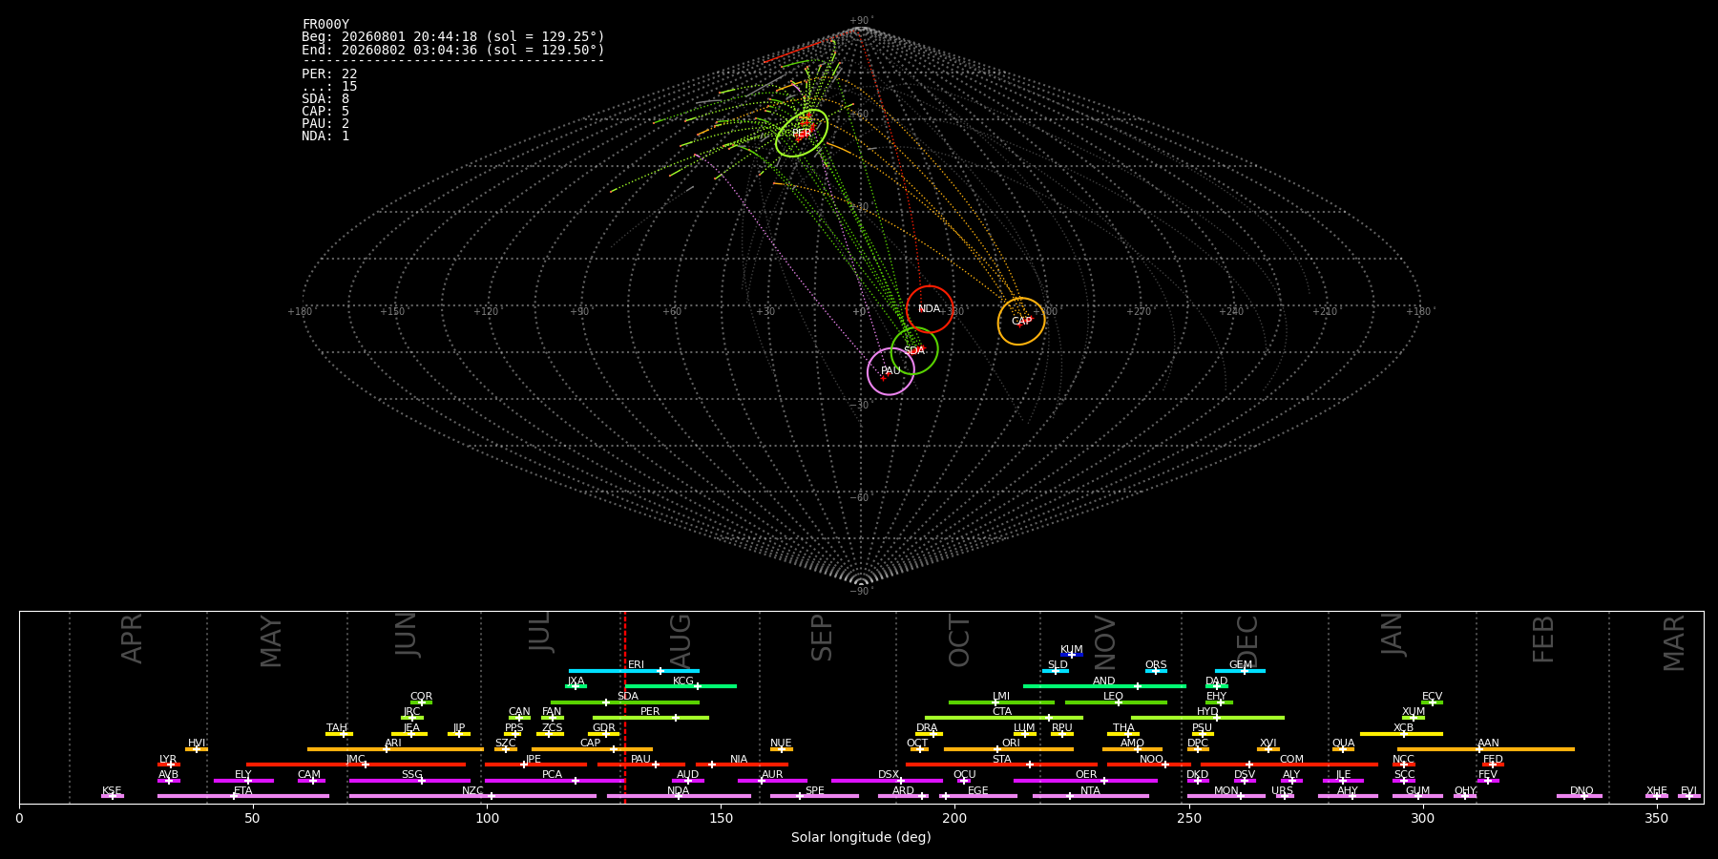Click the 'PER: 22' count in legend

pyautogui.click(x=329, y=74)
